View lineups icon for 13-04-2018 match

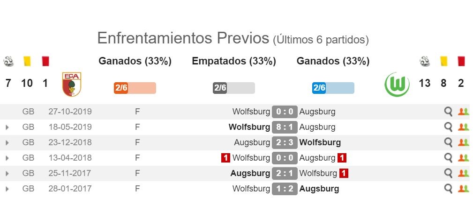click(x=463, y=158)
